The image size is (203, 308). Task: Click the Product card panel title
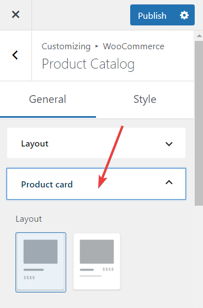point(47,185)
